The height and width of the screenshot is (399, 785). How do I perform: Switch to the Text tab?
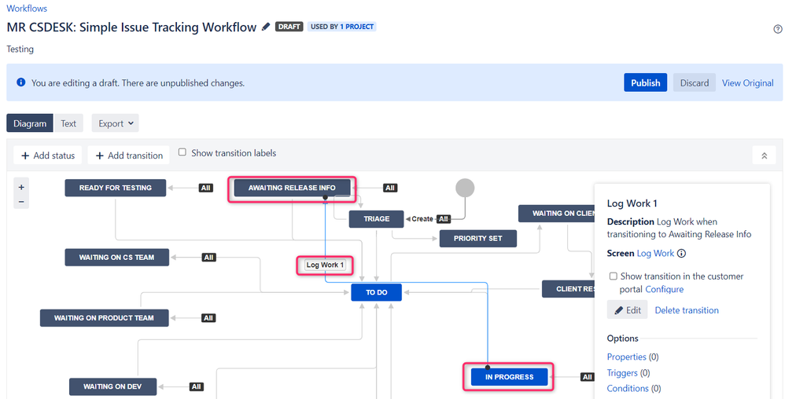tap(68, 123)
